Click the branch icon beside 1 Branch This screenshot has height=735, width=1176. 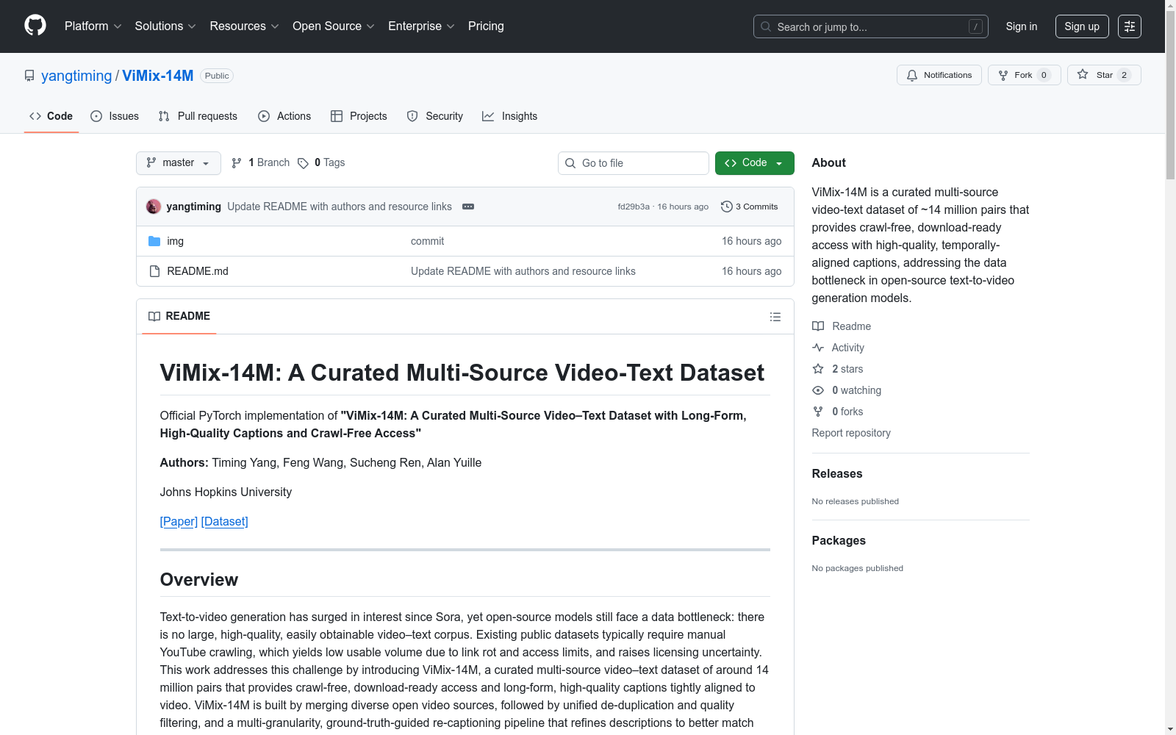point(237,163)
